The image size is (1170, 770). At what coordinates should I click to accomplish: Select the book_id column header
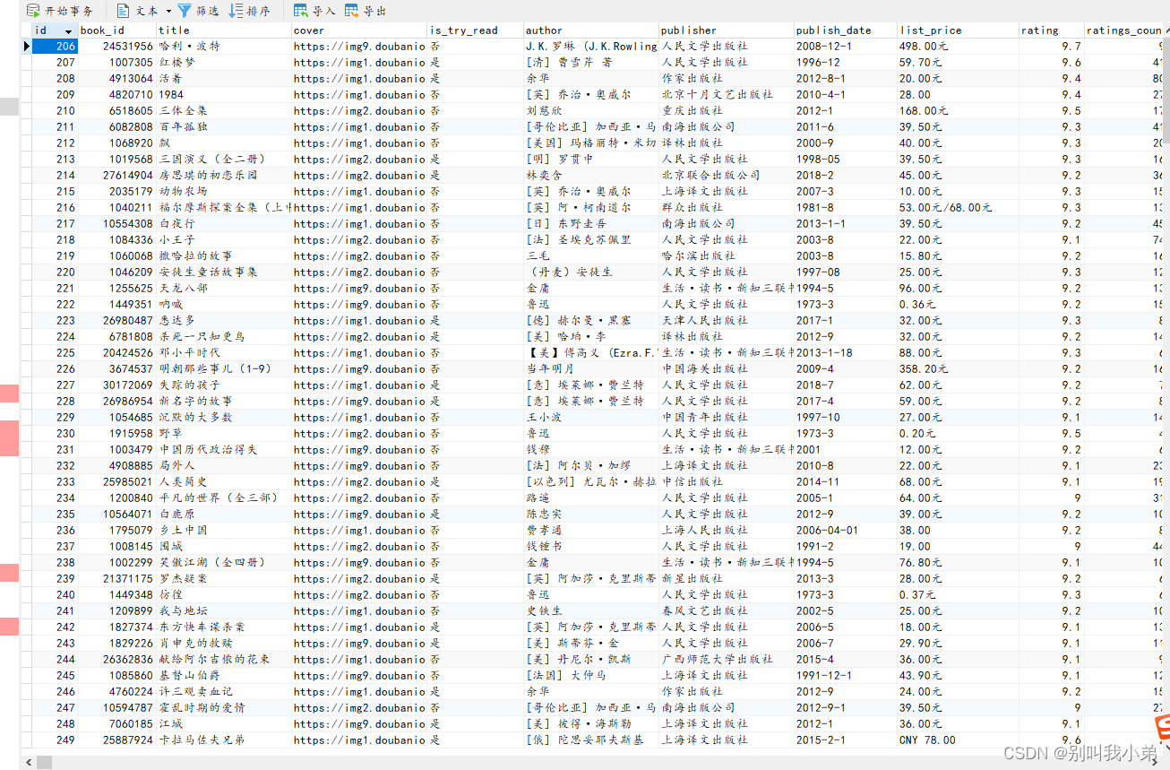tap(117, 30)
